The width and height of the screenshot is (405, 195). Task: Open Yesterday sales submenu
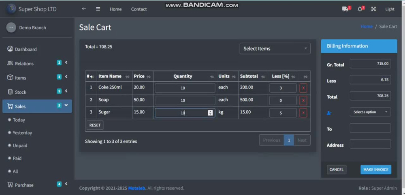click(22, 133)
